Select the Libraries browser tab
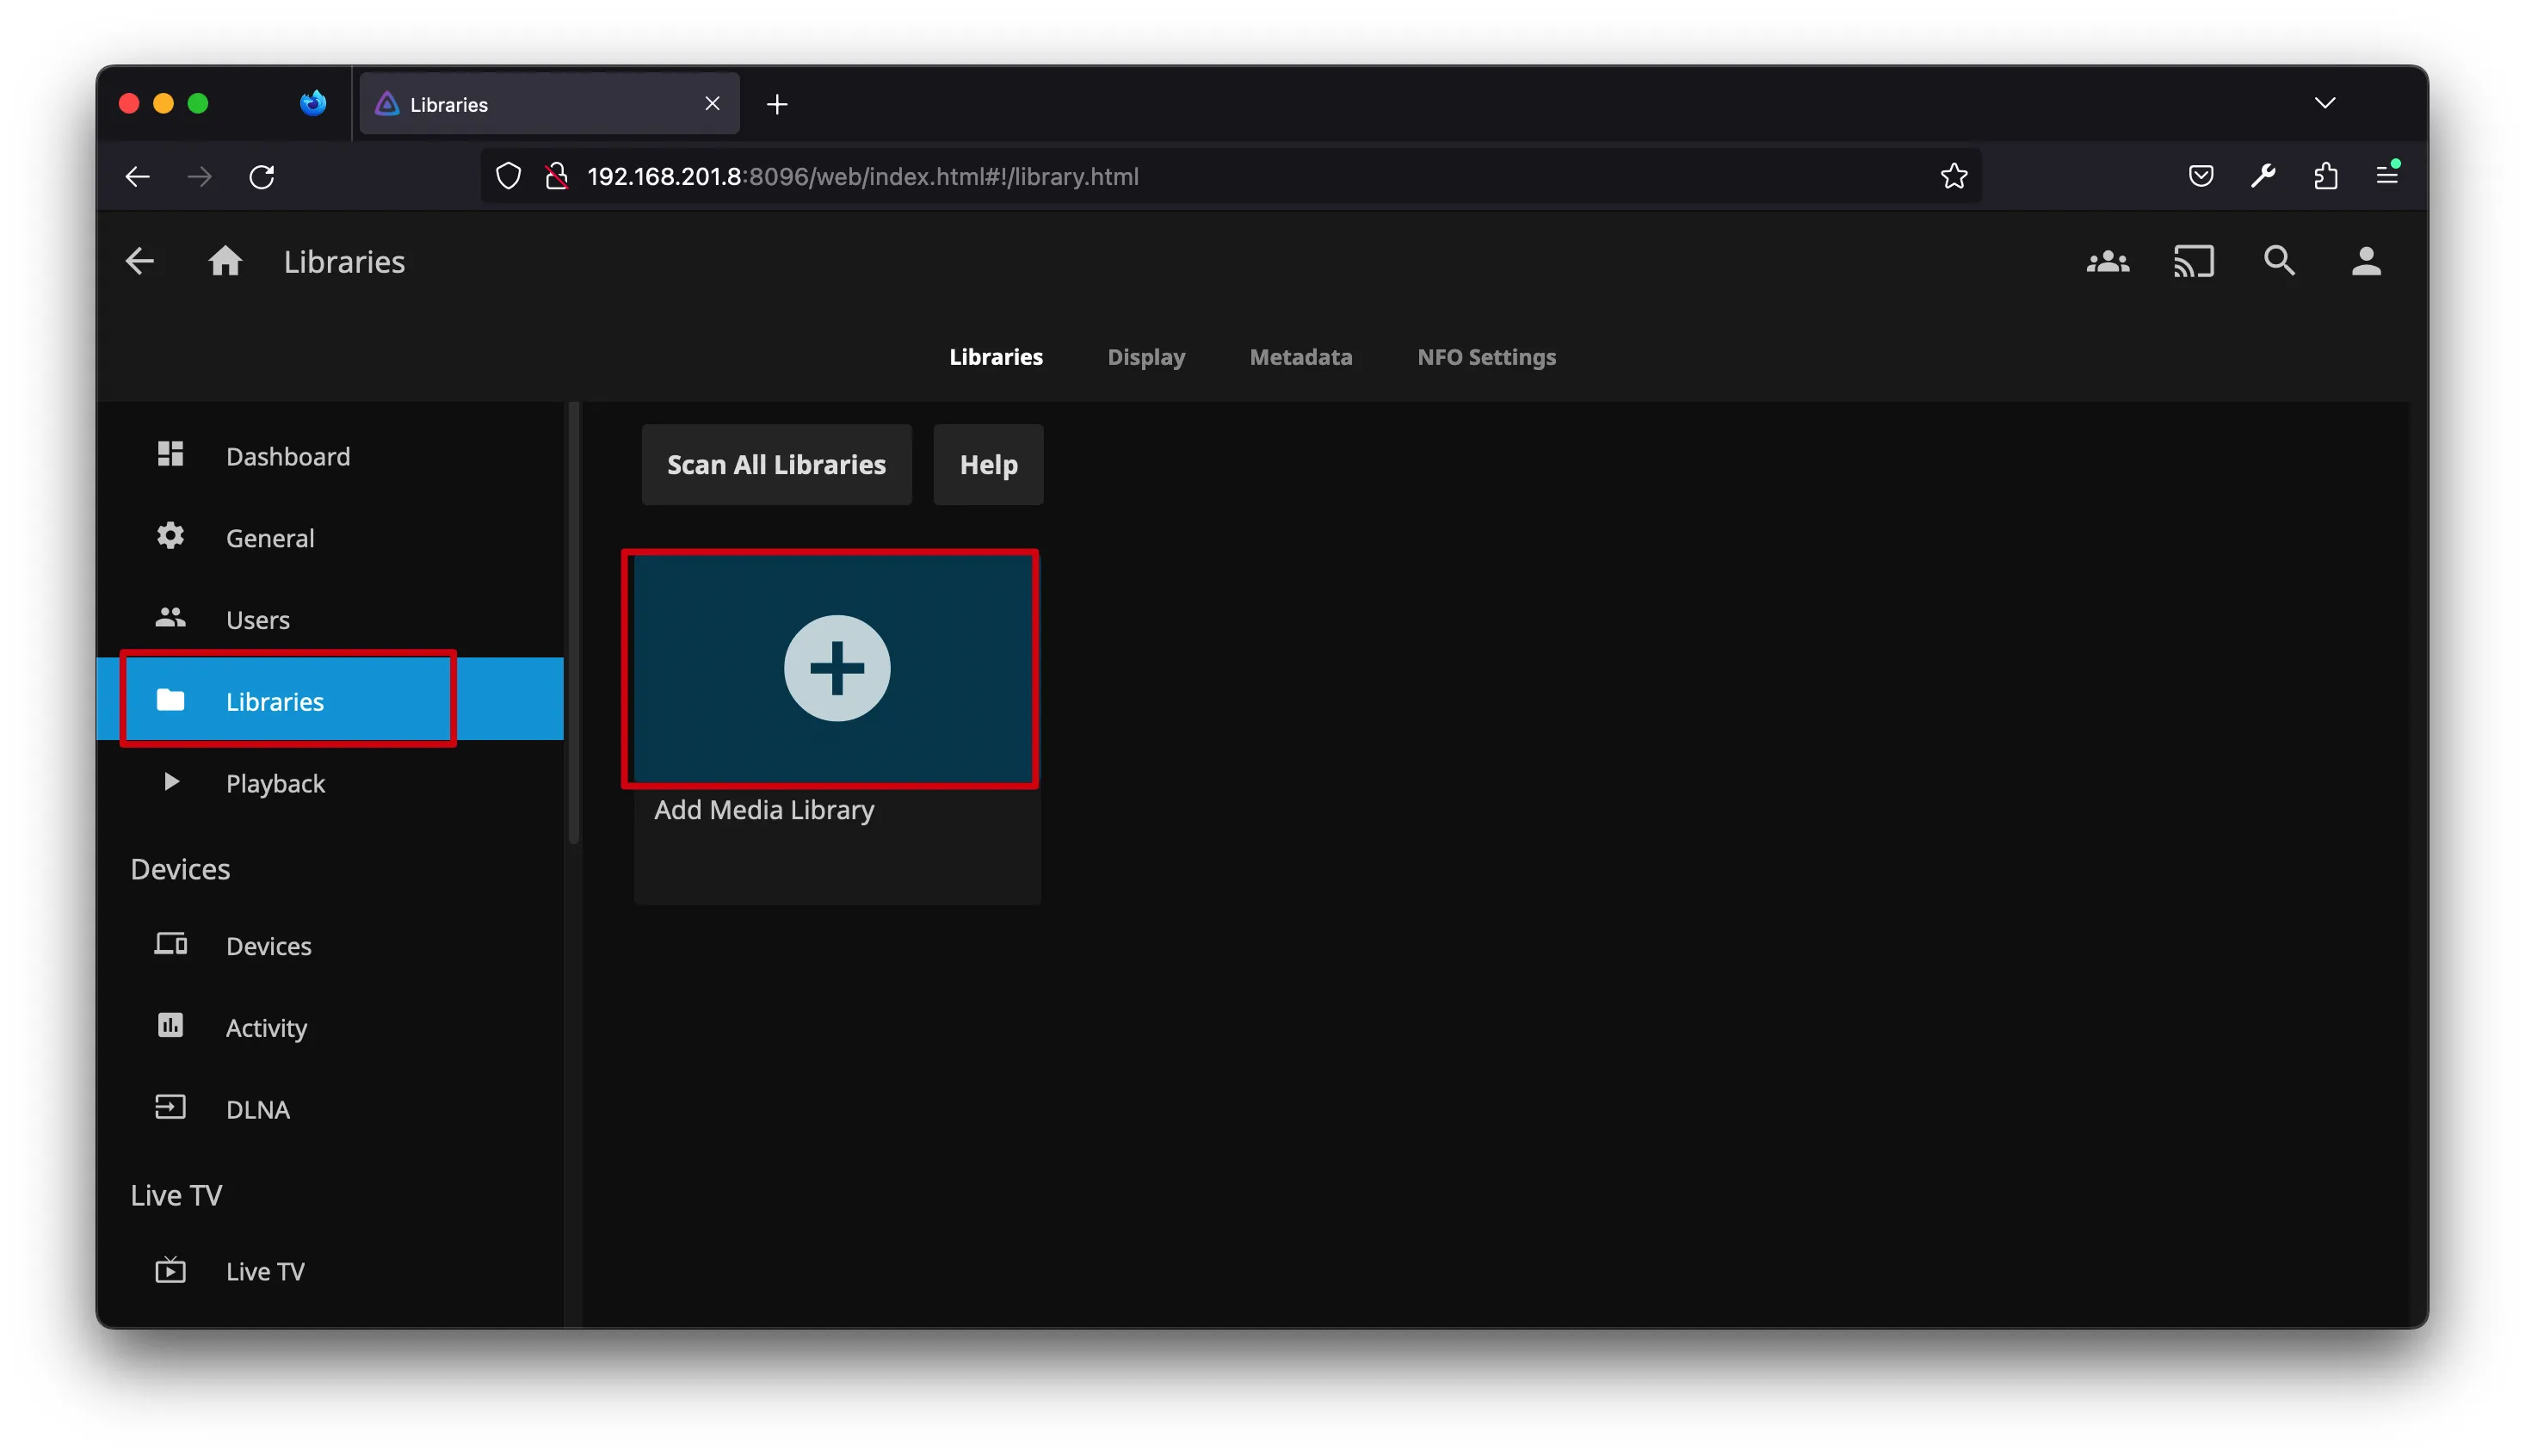Screen dimensions: 2525x1456 549,104
